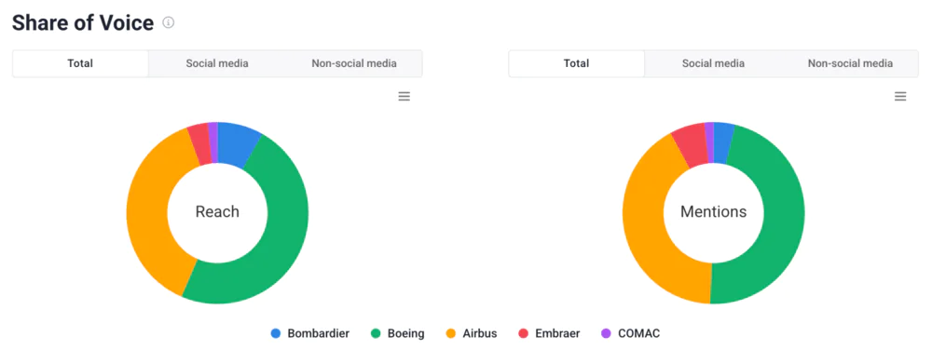Switch Mentions chart to Non-social media tab
This screenshot has width=932, height=350.
[850, 63]
